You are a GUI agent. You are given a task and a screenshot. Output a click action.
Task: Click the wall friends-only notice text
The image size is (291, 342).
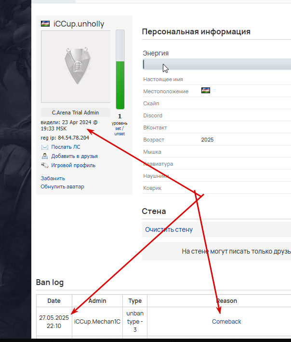[x=237, y=251]
